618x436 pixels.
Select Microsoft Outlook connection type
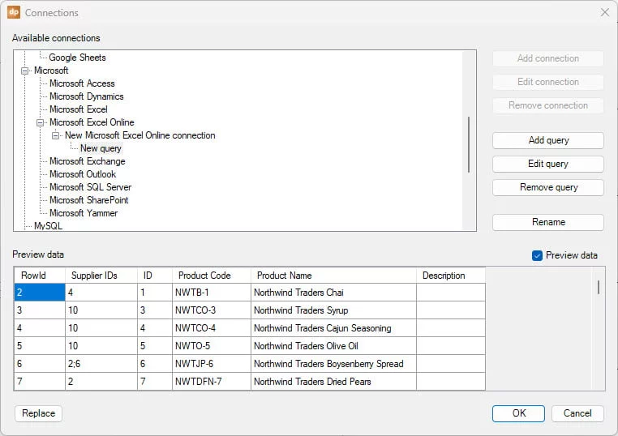(x=83, y=174)
